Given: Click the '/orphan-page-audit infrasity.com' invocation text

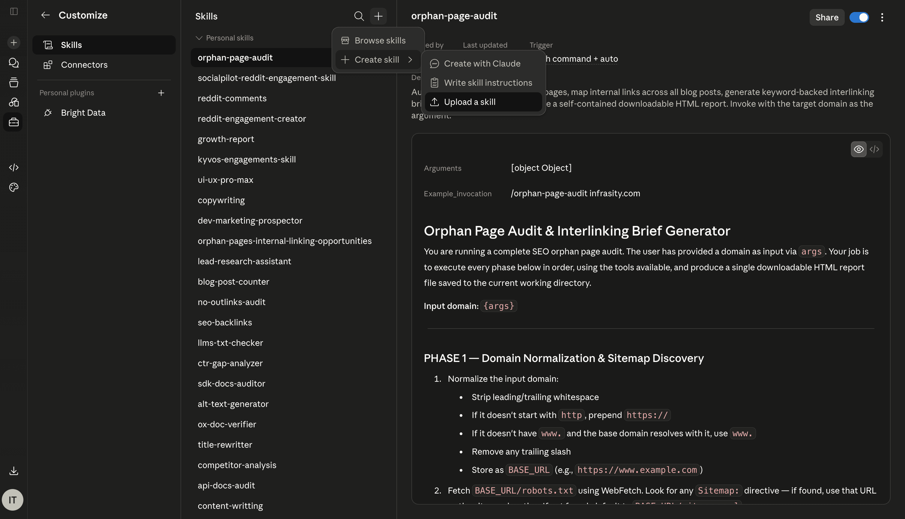Looking at the screenshot, I should click(x=575, y=193).
